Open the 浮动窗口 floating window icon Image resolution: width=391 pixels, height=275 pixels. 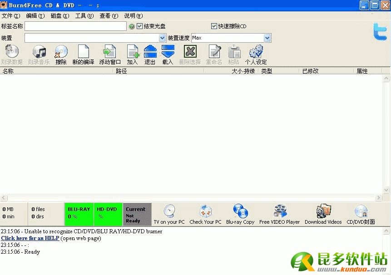pyautogui.click(x=110, y=53)
